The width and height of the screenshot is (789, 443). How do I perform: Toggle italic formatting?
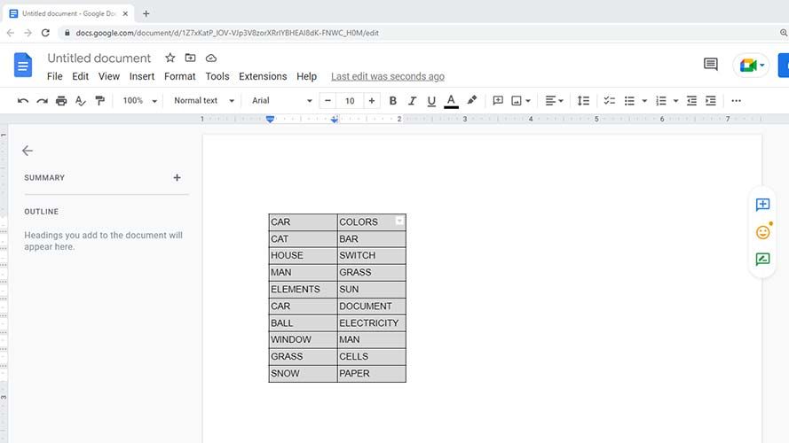[412, 101]
